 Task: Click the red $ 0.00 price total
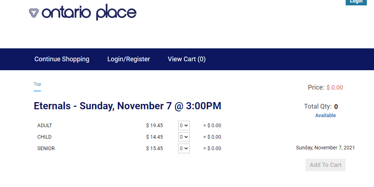click(335, 87)
